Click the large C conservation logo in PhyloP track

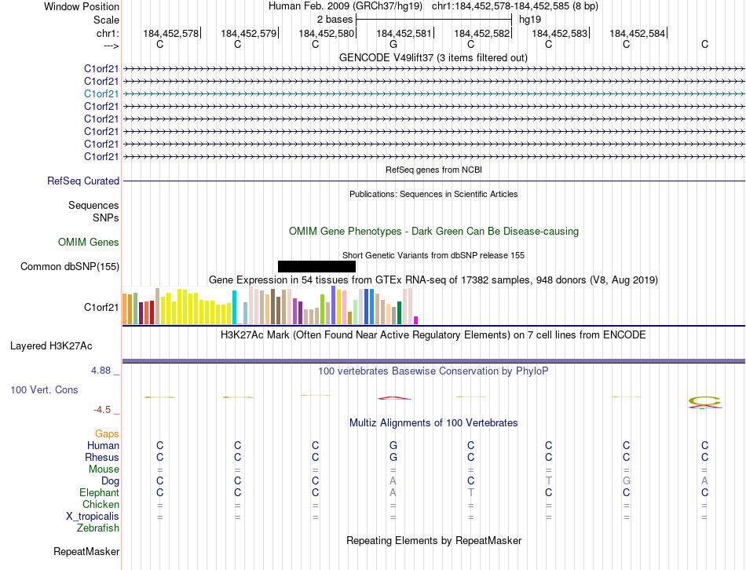(705, 403)
